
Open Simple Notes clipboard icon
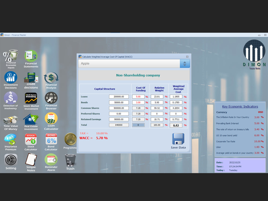pyautogui.click(x=31, y=162)
